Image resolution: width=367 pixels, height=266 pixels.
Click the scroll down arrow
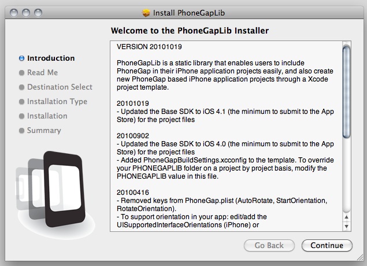click(x=346, y=226)
